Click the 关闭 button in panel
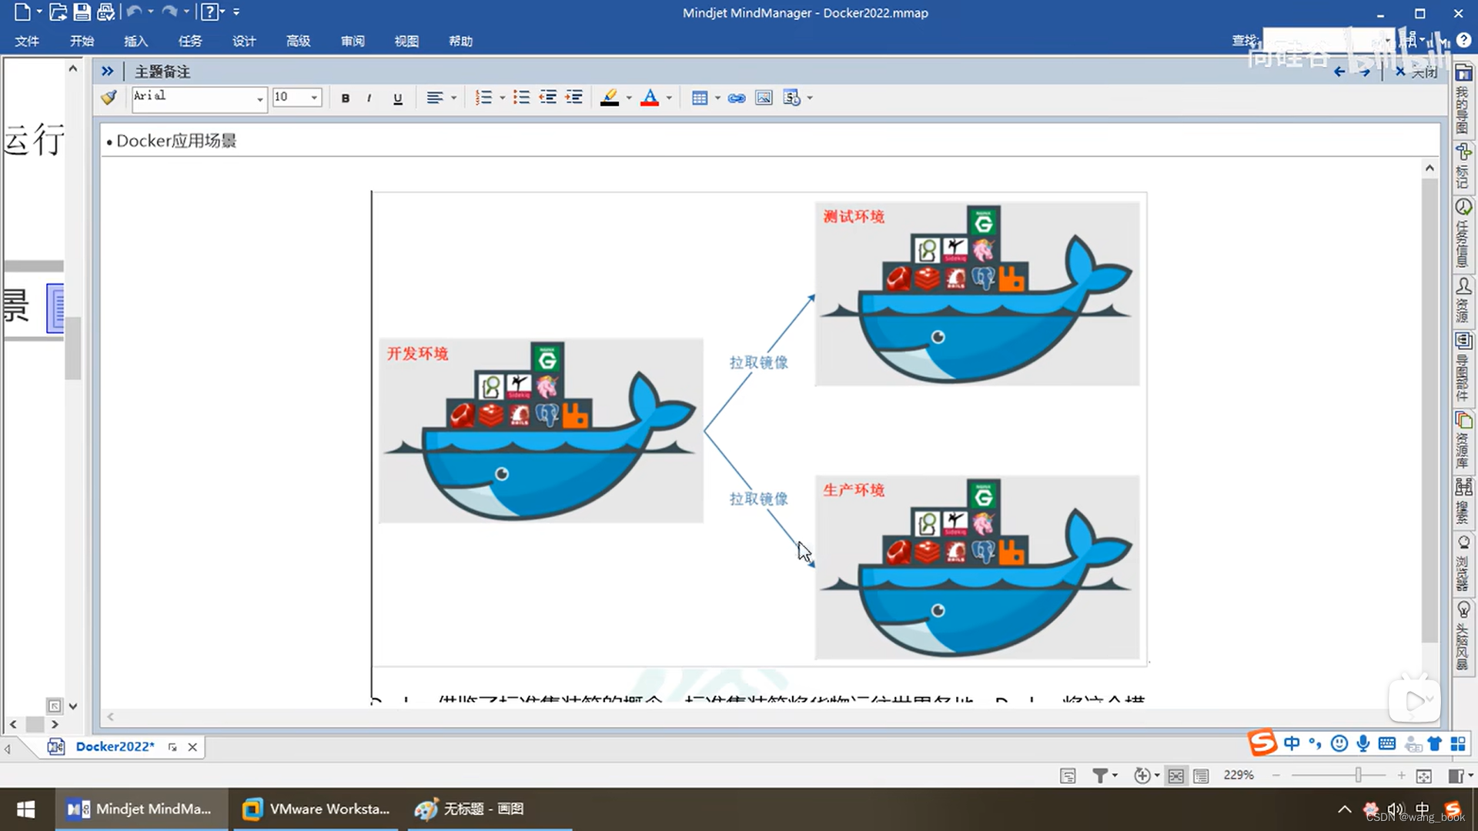The image size is (1478, 831). click(x=1416, y=71)
